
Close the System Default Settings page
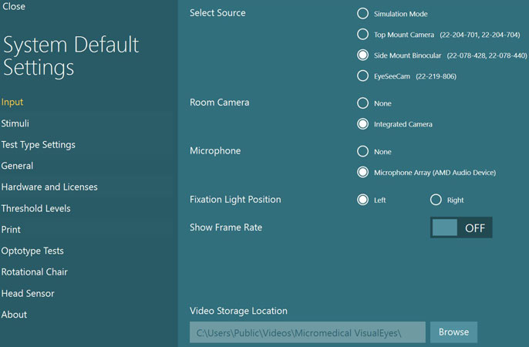pyautogui.click(x=14, y=6)
